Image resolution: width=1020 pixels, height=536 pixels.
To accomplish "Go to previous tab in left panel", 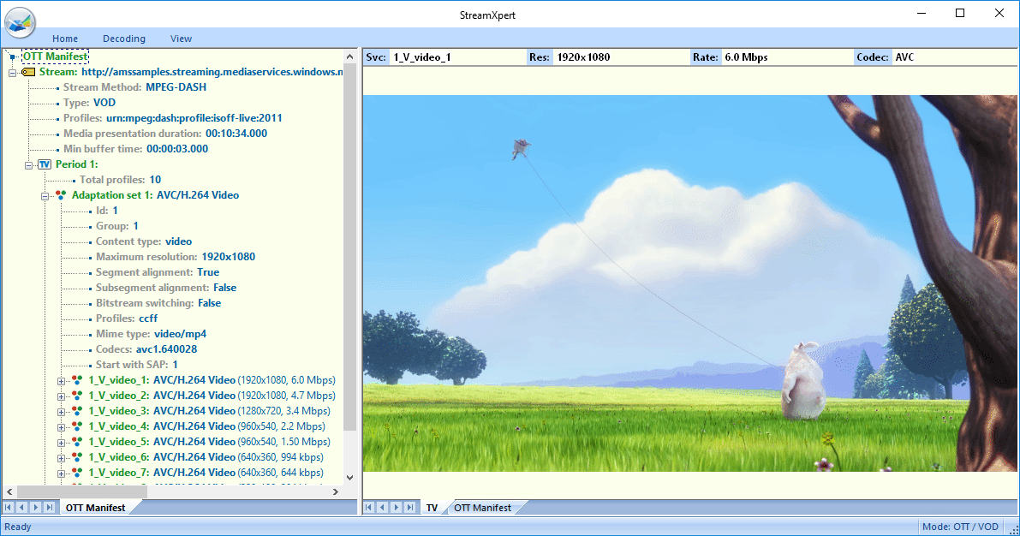I will [x=22, y=508].
